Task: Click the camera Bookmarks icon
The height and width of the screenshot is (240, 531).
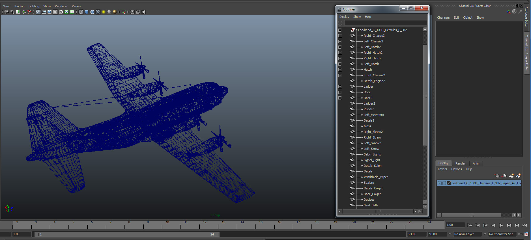Action: 18,12
